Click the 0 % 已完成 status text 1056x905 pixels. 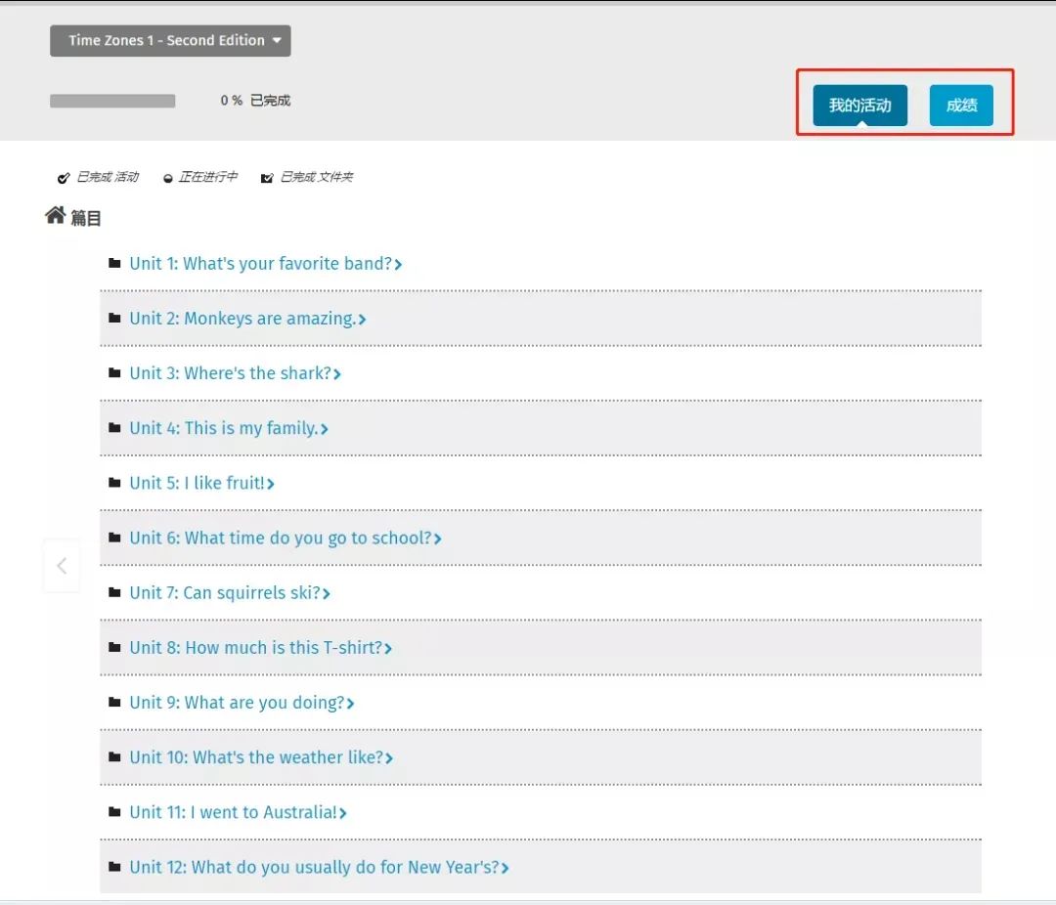(x=255, y=101)
